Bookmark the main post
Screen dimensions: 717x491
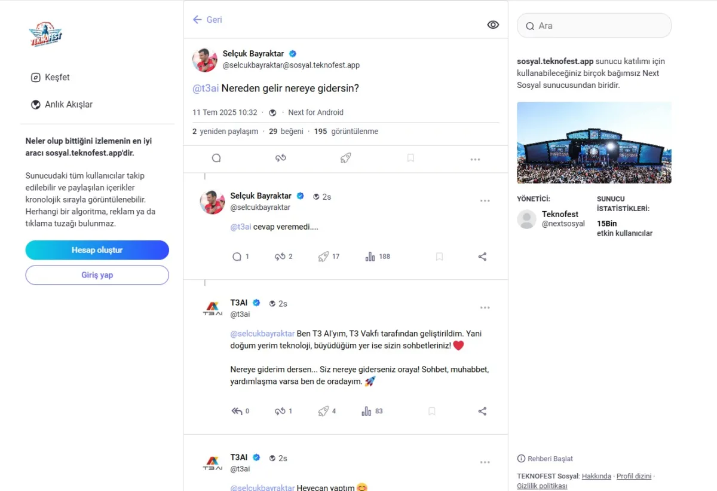[410, 158]
